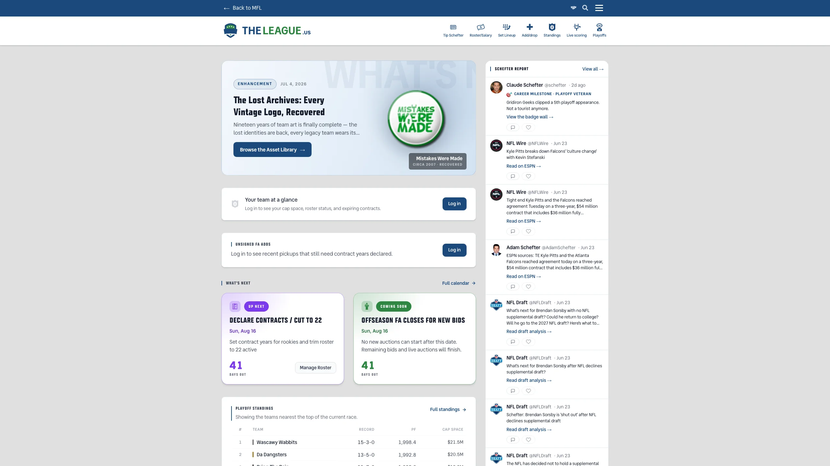Open Add/drop page
Viewport: 830px width, 466px height.
click(529, 30)
